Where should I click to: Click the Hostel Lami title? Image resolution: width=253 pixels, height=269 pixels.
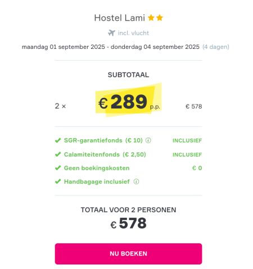tap(120, 18)
